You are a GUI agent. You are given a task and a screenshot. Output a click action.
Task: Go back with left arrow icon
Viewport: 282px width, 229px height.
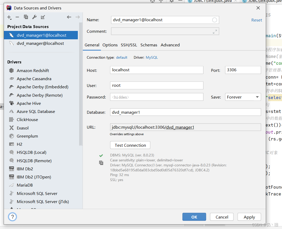[69, 17]
